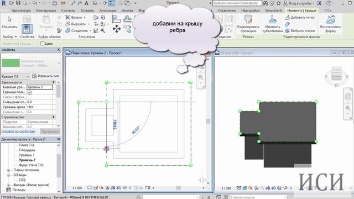Switch to the Системы ribbon tab

pyautogui.click(x=68, y=11)
